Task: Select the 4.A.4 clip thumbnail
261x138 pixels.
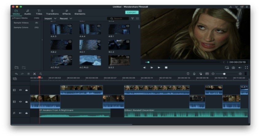Action: point(90,29)
